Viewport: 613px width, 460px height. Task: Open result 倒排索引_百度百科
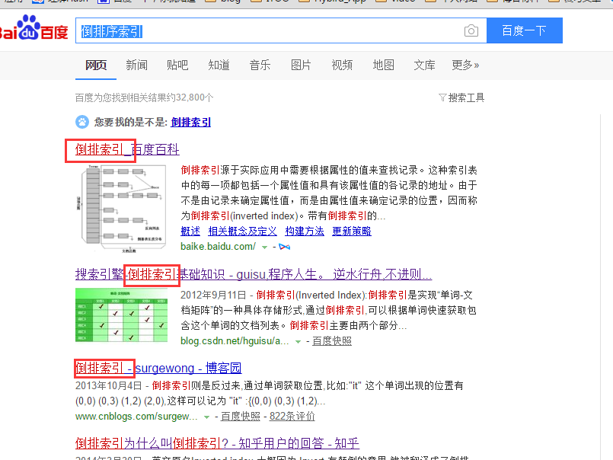[x=127, y=149]
